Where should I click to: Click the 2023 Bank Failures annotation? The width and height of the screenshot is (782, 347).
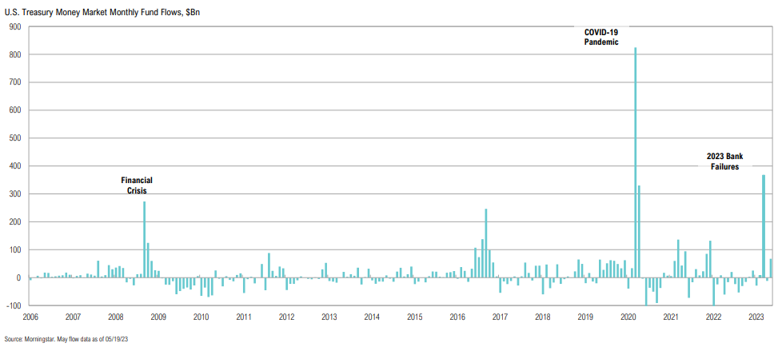click(x=727, y=162)
